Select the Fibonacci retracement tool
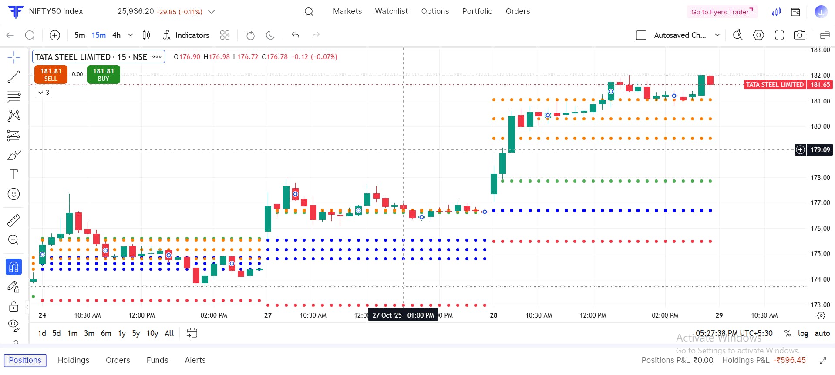The image size is (835, 375). coord(14,96)
